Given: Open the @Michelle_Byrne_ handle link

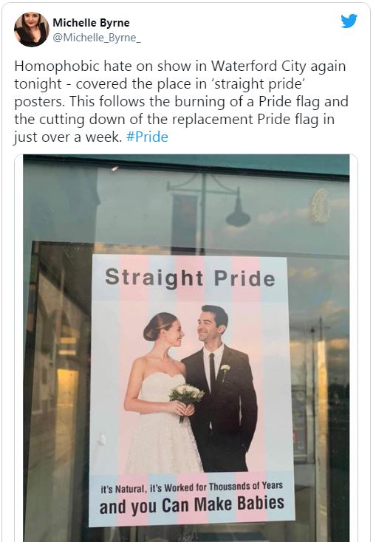Looking at the screenshot, I should click(x=97, y=38).
